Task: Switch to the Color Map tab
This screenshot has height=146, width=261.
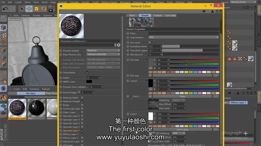Action: tap(170, 15)
